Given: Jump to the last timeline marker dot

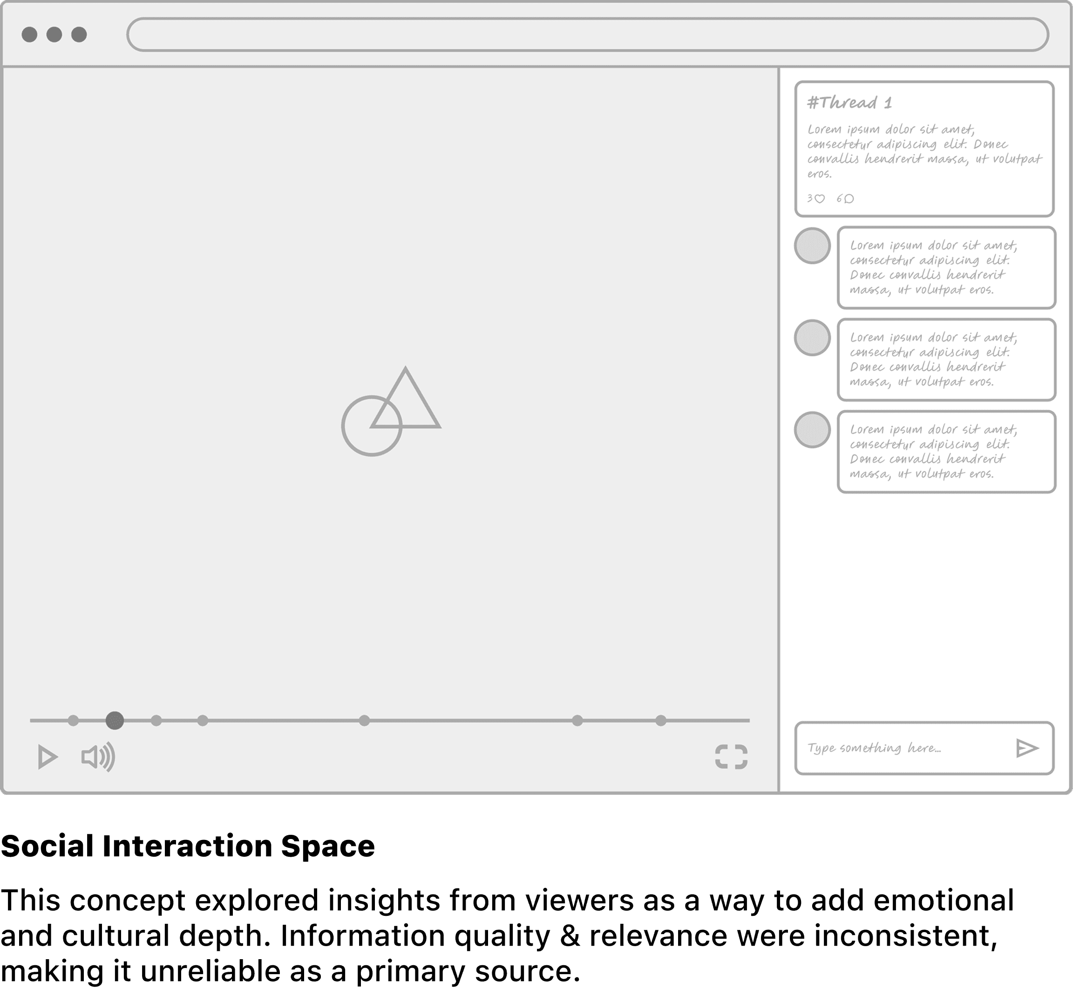Looking at the screenshot, I should coord(661,721).
